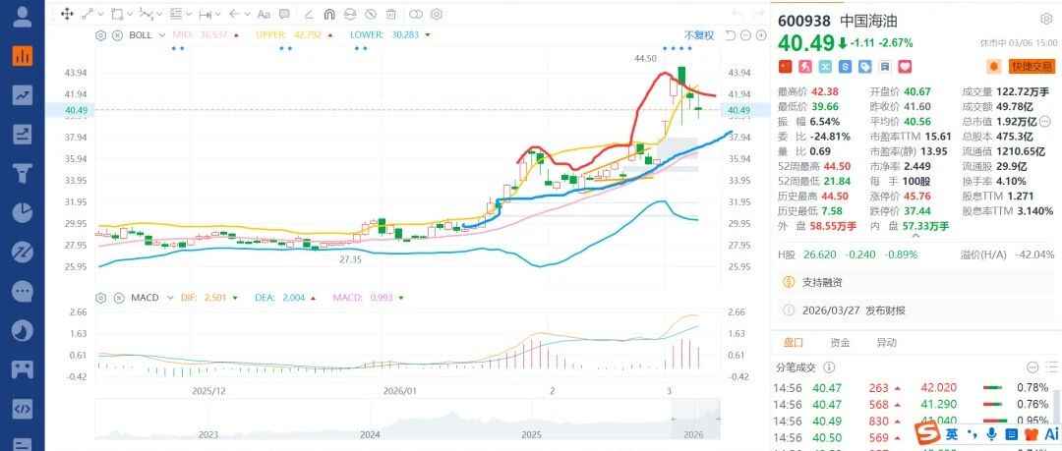
Task: Zoom in chart with plus button
Action: pyautogui.click(x=760, y=35)
